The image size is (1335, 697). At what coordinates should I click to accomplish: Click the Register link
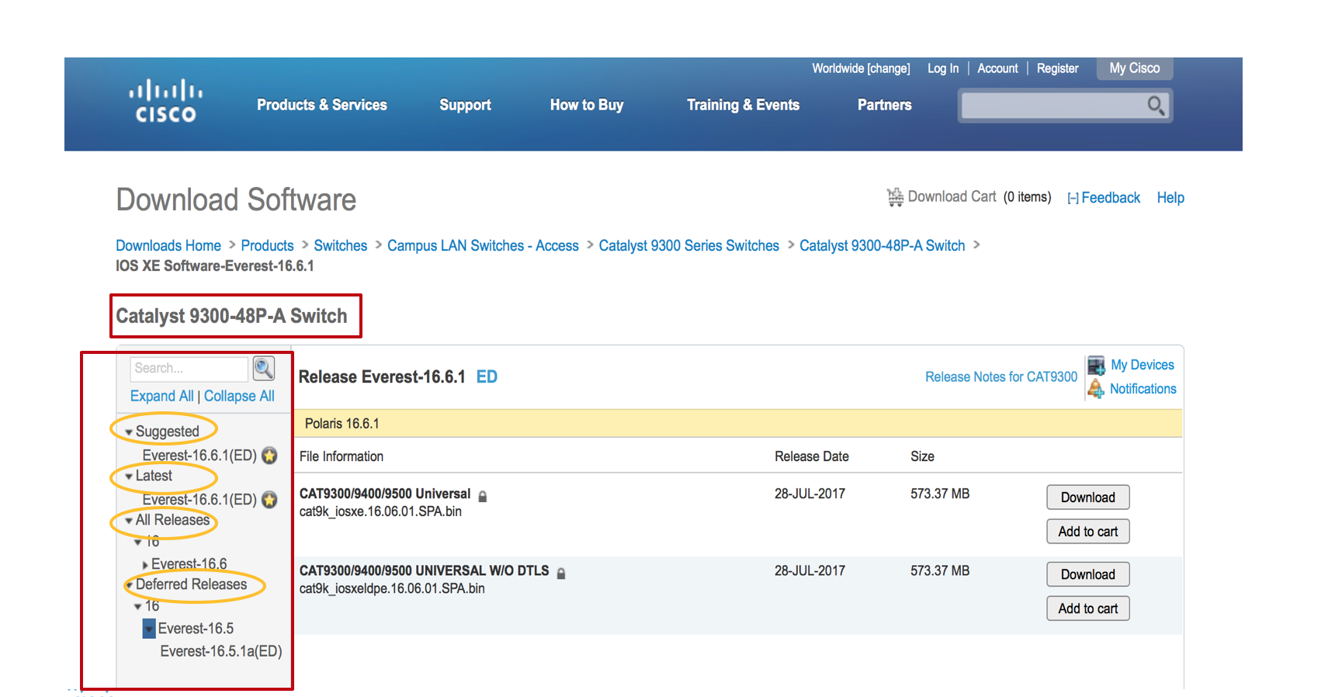(x=1057, y=68)
